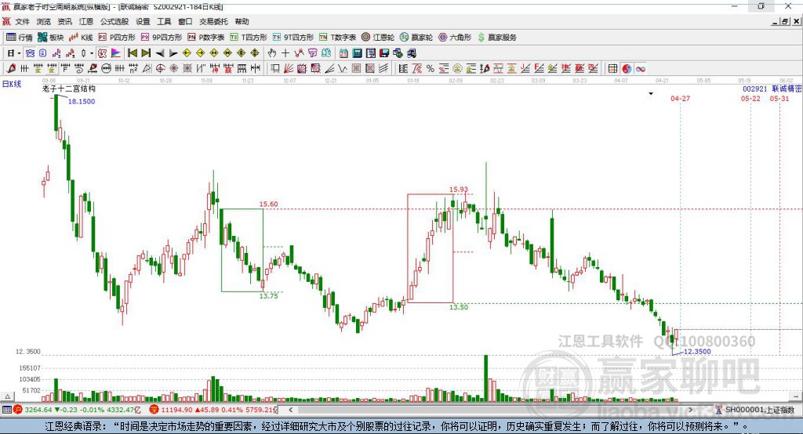
Task: Select the target circle crosshair tool
Action: pos(160,68)
